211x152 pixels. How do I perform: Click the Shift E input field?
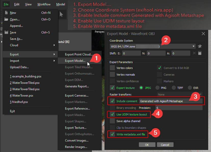tap(131, 53)
